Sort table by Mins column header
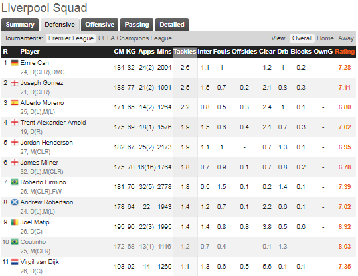358x276 pixels. click(164, 52)
